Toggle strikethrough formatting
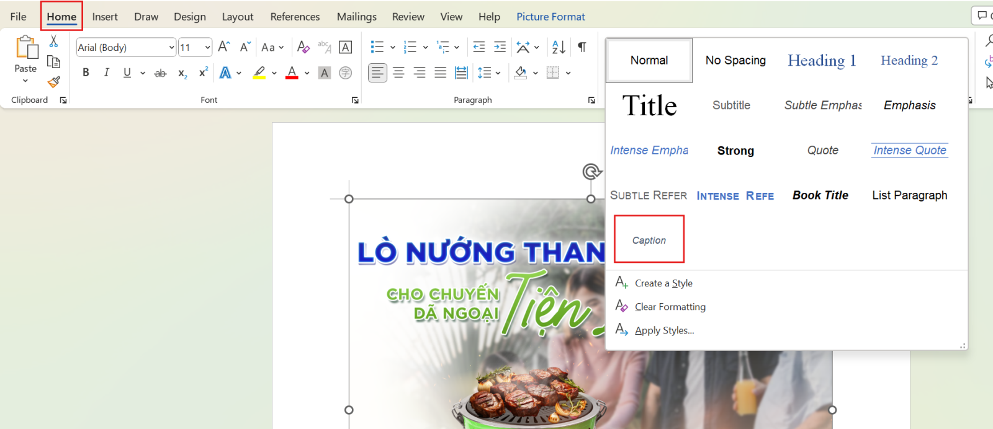993x429 pixels. [x=160, y=73]
